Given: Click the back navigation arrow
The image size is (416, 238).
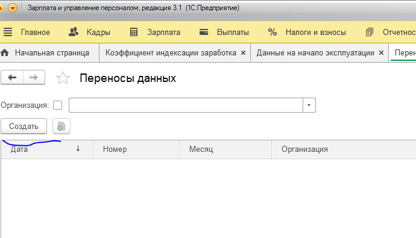Looking at the screenshot, I should click(x=12, y=77).
